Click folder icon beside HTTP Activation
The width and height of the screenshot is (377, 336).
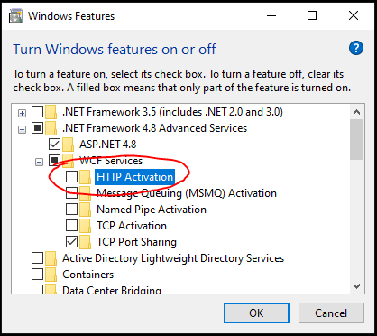pyautogui.click(x=86, y=177)
